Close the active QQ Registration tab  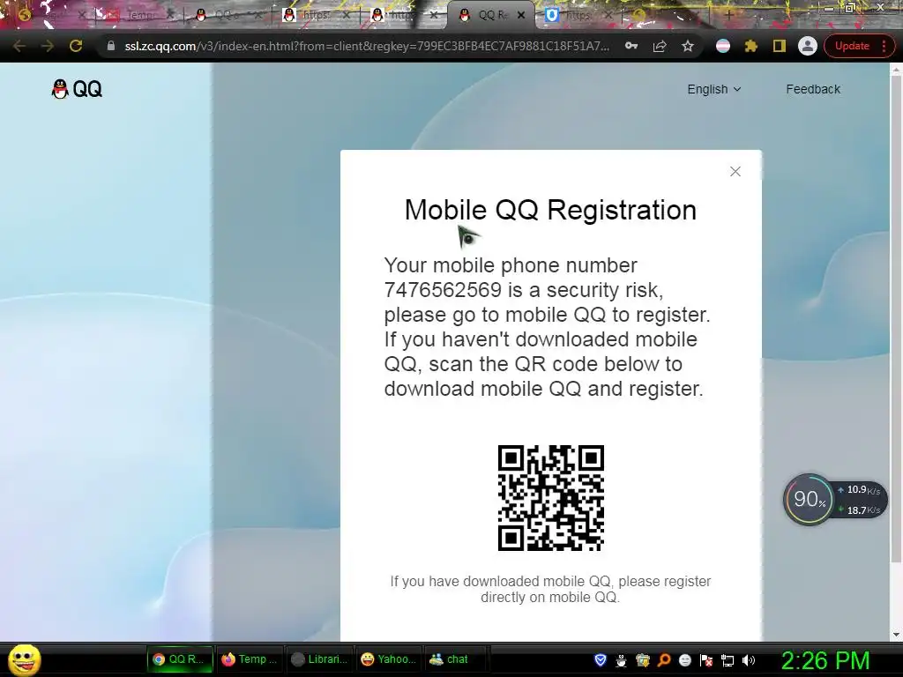tap(521, 16)
